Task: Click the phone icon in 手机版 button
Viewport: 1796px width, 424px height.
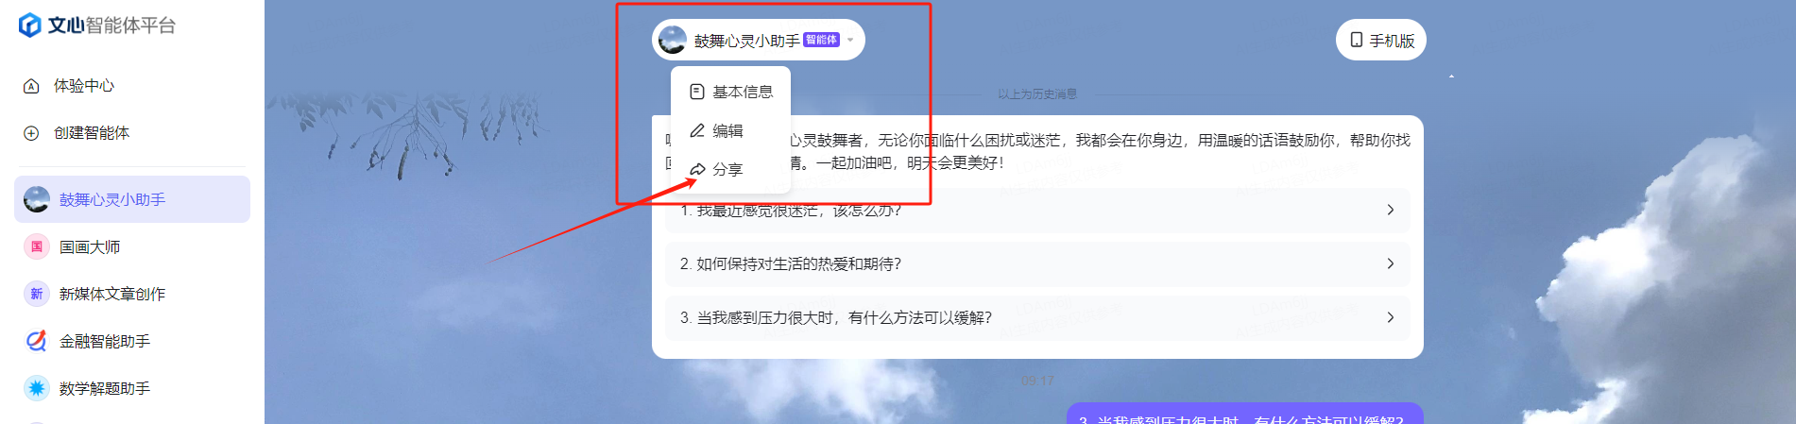Action: pos(1357,40)
